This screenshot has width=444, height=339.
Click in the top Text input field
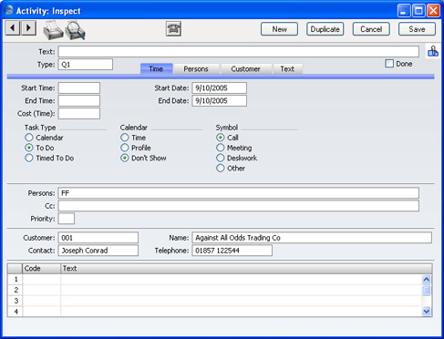click(239, 52)
